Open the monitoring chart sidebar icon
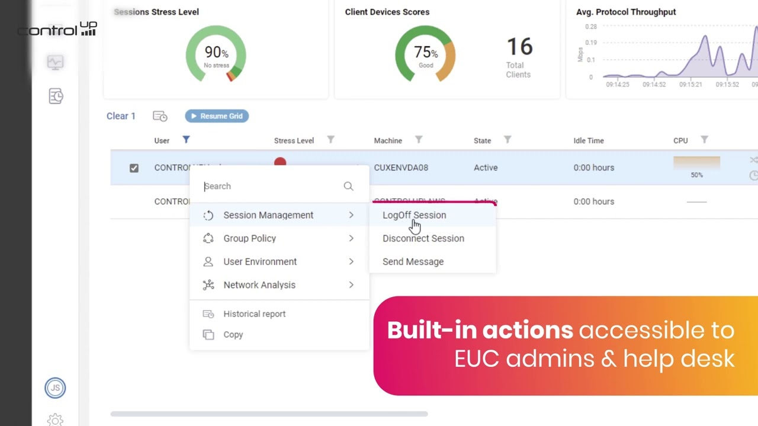Viewport: 758px width, 426px height. [55, 62]
